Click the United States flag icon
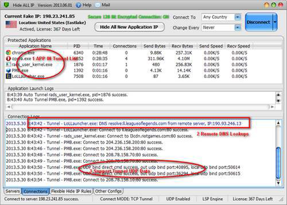Image resolution: width=287 pixels, height=205 pixels. (x=11, y=25)
